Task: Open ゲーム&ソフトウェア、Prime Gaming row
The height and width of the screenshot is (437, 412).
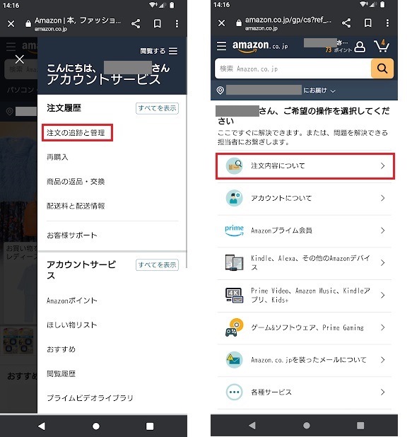Action: click(x=304, y=327)
